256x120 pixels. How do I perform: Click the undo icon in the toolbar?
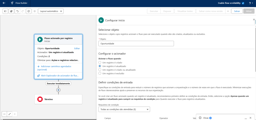pyautogui.click(x=17, y=11)
